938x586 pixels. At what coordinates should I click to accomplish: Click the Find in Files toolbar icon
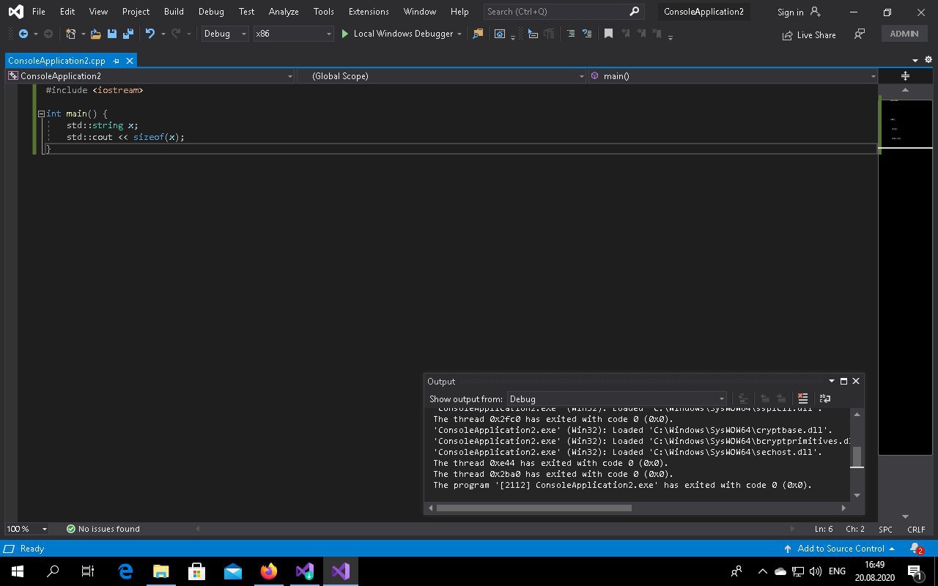pyautogui.click(x=478, y=34)
